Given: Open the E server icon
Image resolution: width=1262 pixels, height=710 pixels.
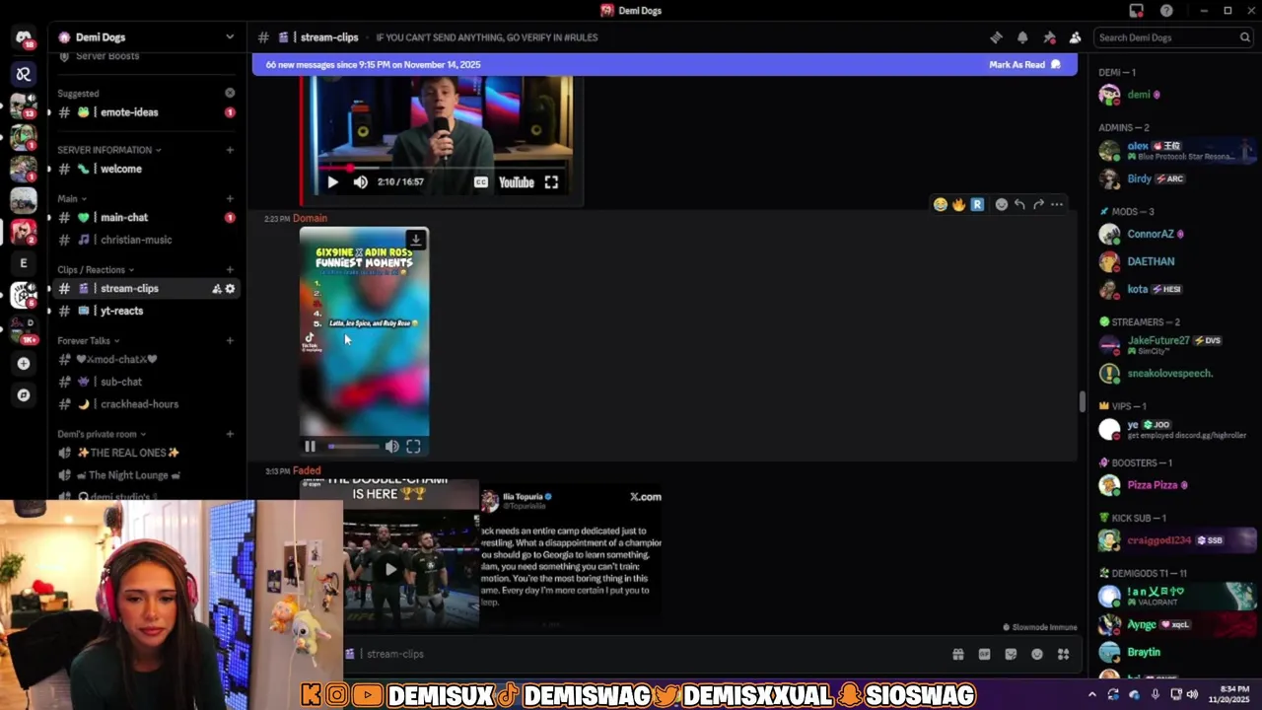Looking at the screenshot, I should point(24,263).
